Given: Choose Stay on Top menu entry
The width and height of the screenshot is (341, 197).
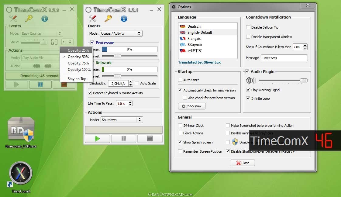Looking at the screenshot, I should (76, 79).
